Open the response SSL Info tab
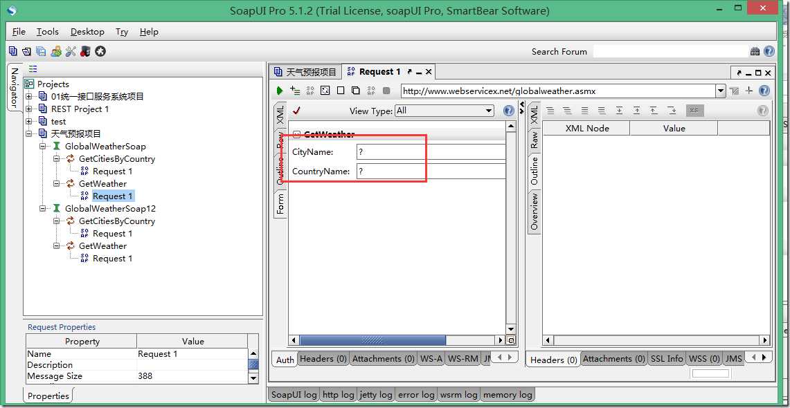This screenshot has width=790, height=408. tap(667, 359)
